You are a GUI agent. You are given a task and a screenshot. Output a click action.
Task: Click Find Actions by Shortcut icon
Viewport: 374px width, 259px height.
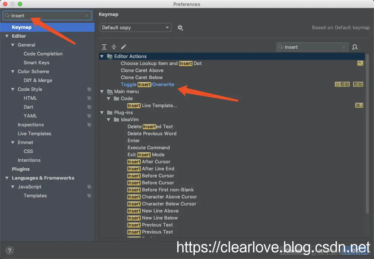(355, 47)
